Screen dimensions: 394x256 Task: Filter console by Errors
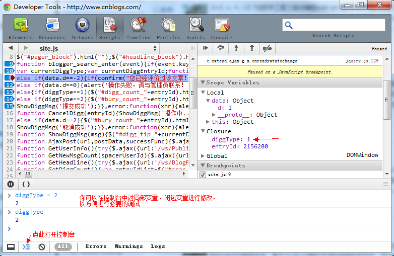pyautogui.click(x=96, y=246)
